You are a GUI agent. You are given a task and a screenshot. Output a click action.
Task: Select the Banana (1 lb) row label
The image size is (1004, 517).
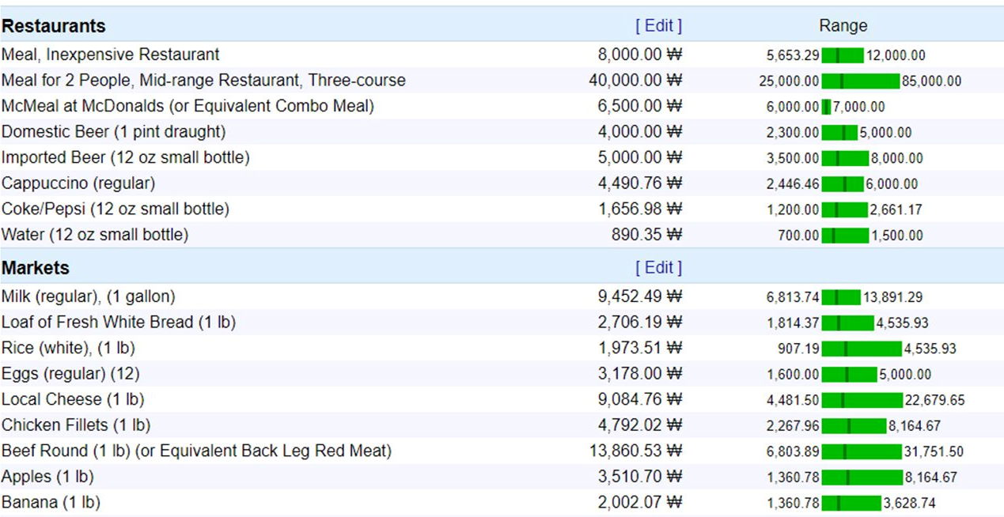coord(51,503)
